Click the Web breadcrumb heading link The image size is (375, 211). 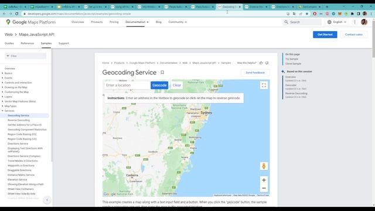(x=9, y=35)
